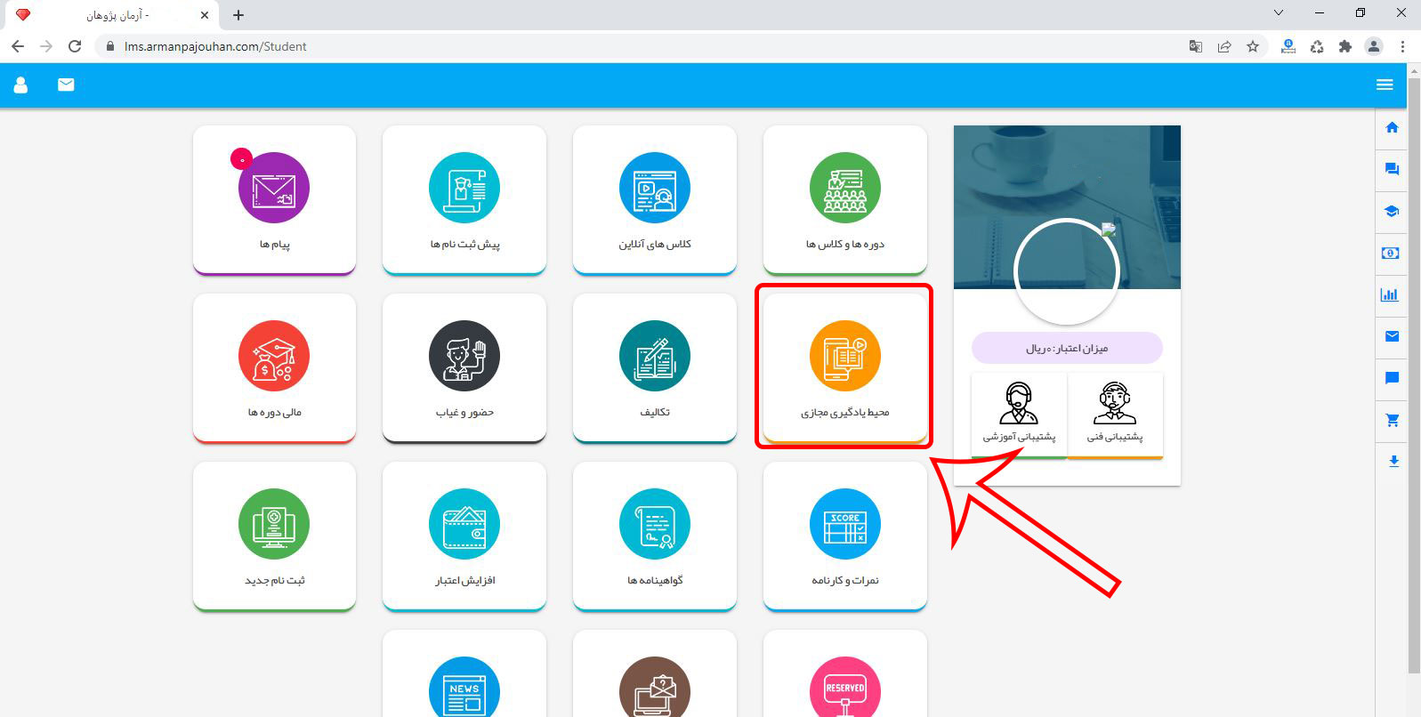Image resolution: width=1421 pixels, height=717 pixels.
Task: Open the browser extensions puzzle icon
Action: click(1345, 46)
